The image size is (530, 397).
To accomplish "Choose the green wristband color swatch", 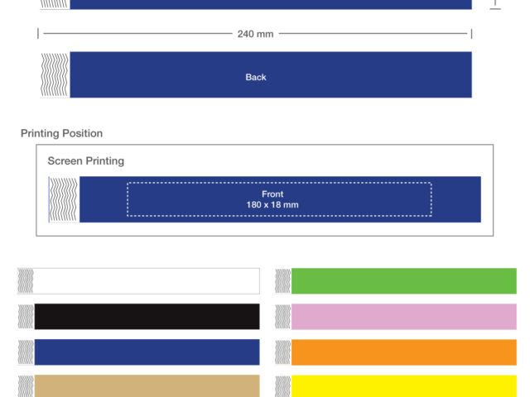I will [403, 281].
